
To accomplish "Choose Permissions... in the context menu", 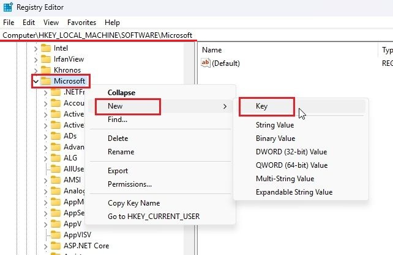I will [x=160, y=184].
